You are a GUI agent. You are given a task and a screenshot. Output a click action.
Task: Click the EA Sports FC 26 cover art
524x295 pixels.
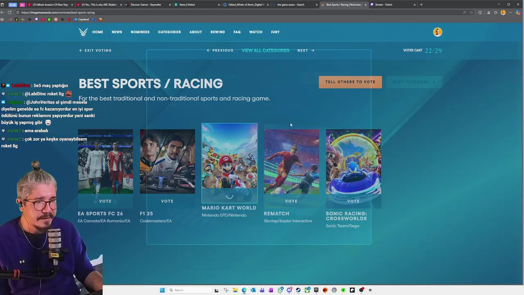point(105,161)
